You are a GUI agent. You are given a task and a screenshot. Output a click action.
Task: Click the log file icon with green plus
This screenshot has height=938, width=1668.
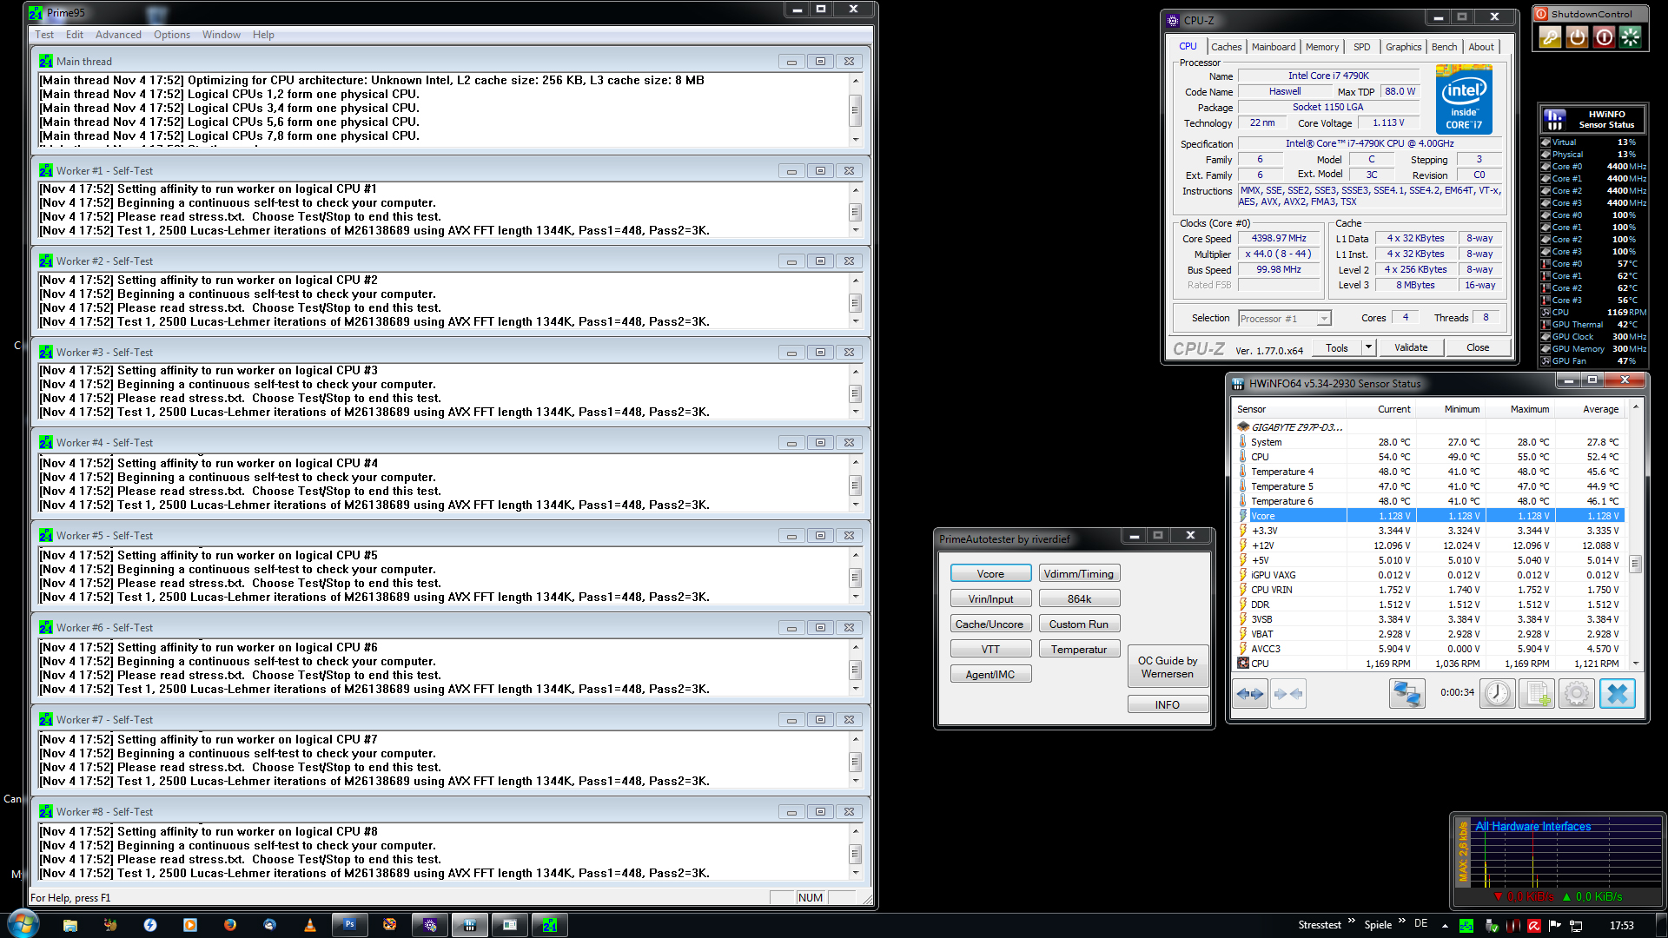pos(1536,694)
